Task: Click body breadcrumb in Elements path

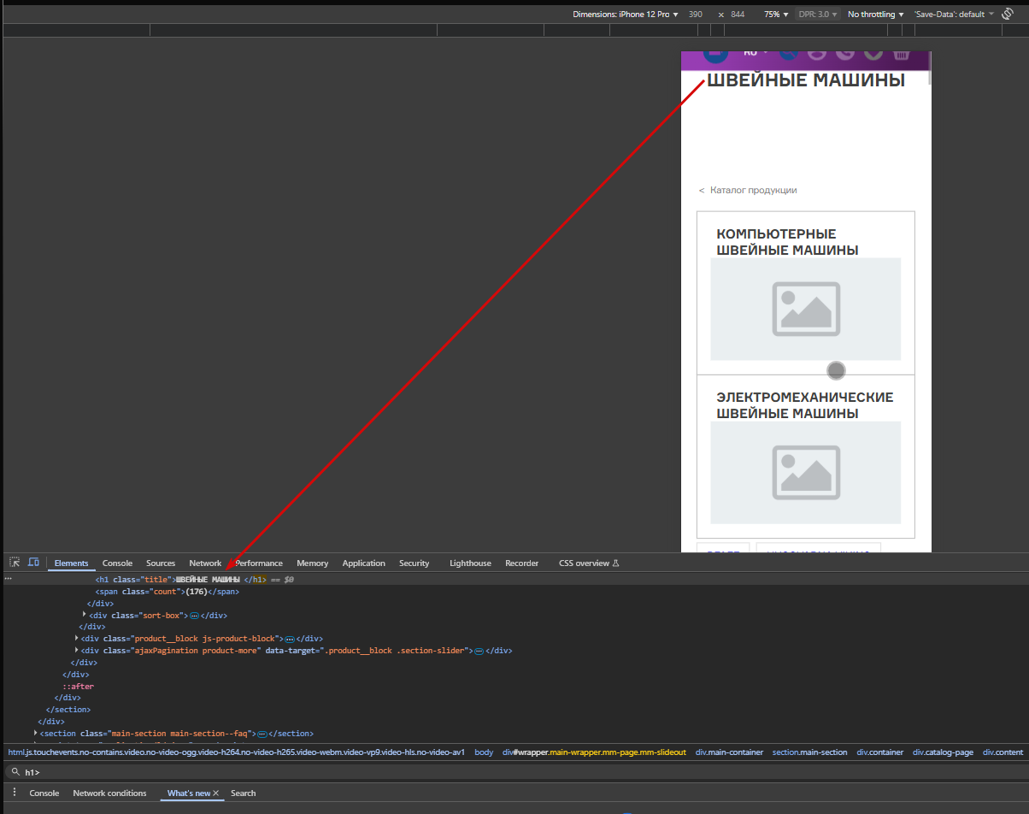Action: (x=484, y=752)
